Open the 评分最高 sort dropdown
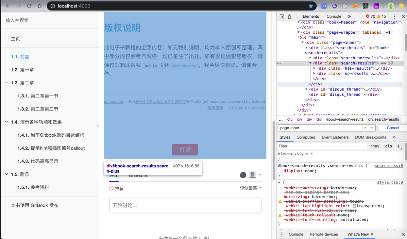The width and height of the screenshot is (407, 239). point(251,188)
